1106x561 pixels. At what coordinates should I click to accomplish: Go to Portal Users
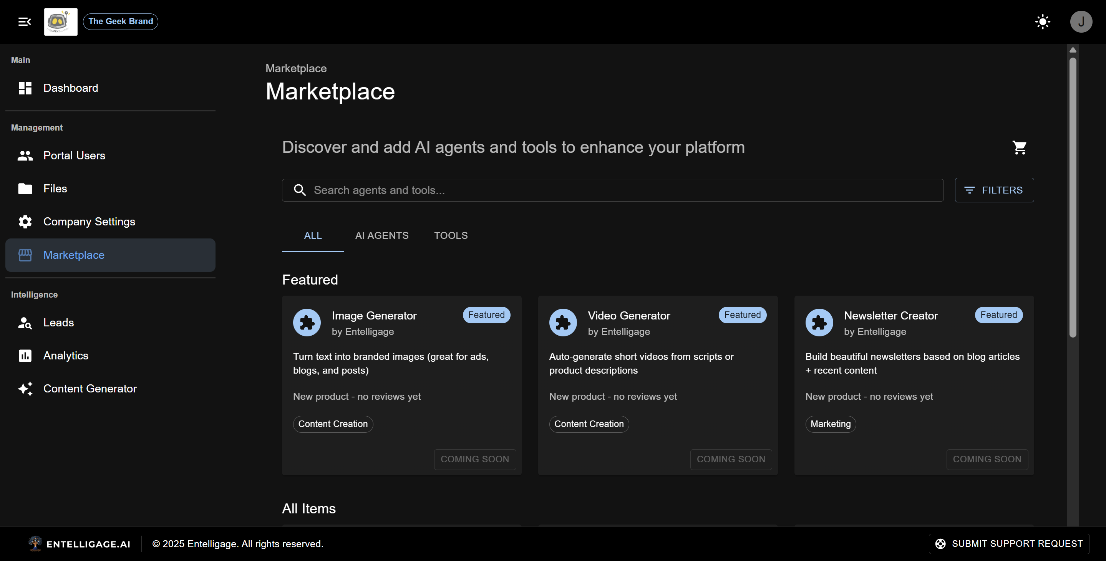tap(110, 156)
